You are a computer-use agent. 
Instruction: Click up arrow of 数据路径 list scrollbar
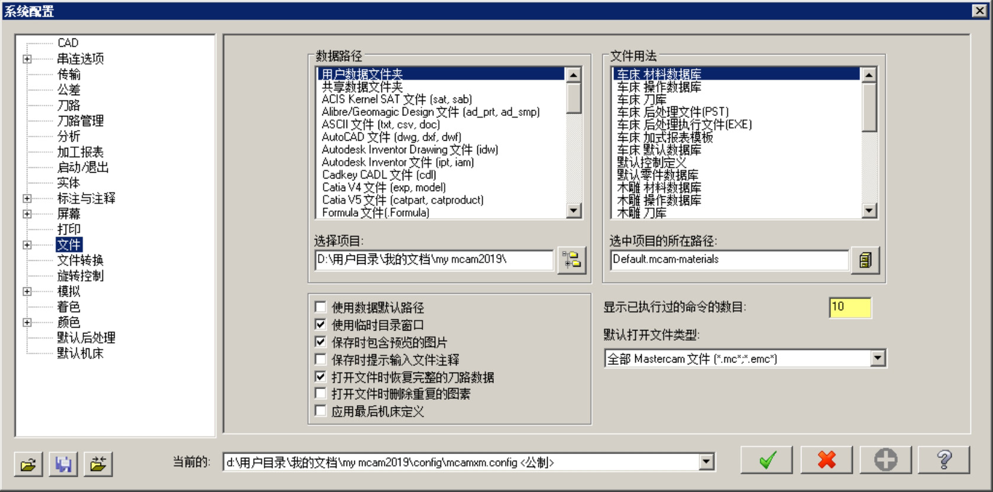(x=574, y=75)
